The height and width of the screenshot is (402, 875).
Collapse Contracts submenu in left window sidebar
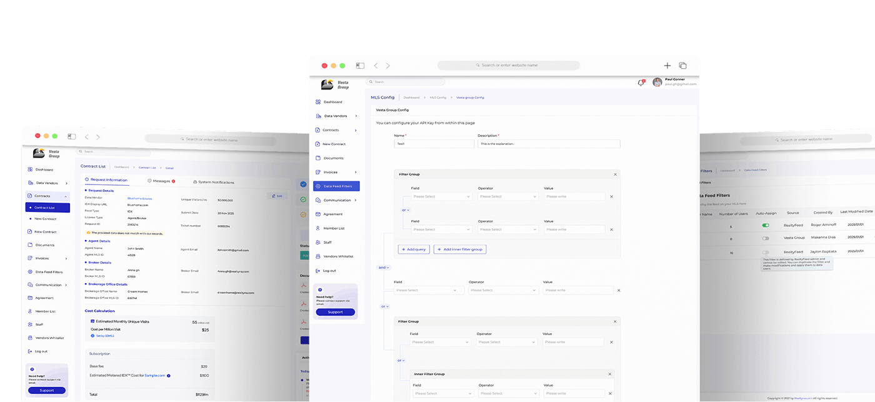coord(66,196)
